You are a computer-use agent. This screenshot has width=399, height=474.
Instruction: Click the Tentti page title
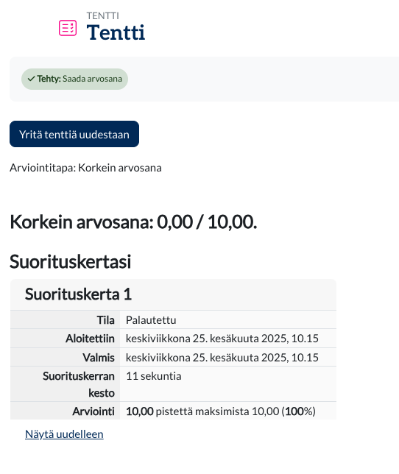[x=116, y=32]
